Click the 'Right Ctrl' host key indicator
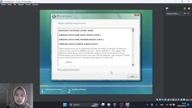The image size is (192, 108). [x=189, y=100]
